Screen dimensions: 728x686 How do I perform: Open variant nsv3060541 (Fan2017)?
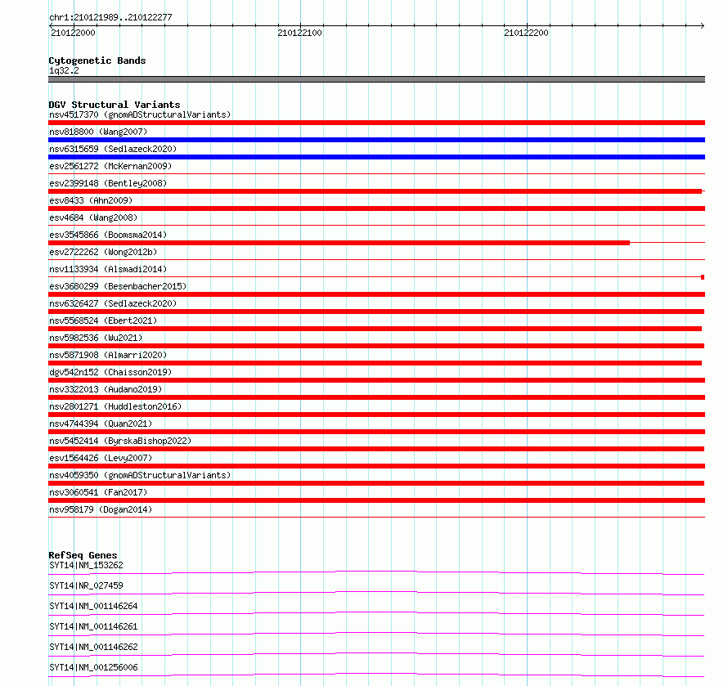coord(98,492)
